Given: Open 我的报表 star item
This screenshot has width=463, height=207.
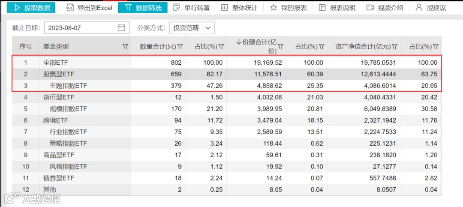Looking at the screenshot, I should coord(289,8).
